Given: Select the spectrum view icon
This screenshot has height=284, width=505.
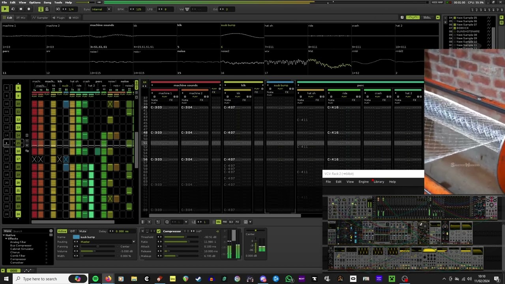Looking at the screenshot, I should click(427, 17).
